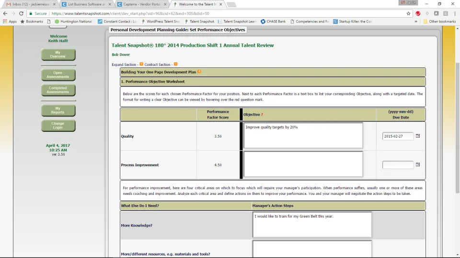This screenshot has height=258, width=460.
Task: Close the List Business Software tab
Action: click(110, 4)
